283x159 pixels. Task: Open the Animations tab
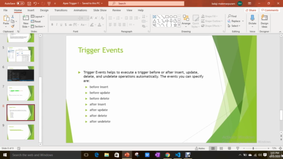(80, 10)
